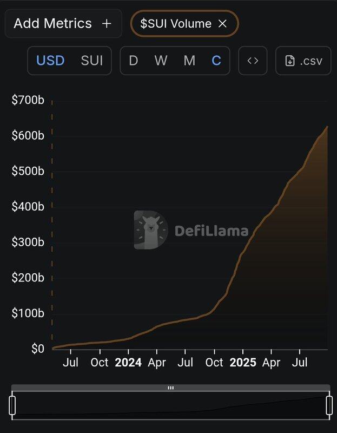
Task: Switch currency to USD
Action: point(50,61)
